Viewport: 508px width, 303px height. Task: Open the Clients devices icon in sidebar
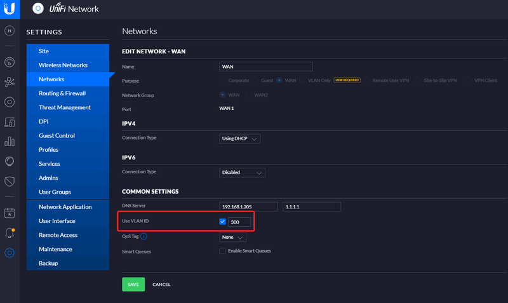click(10, 122)
